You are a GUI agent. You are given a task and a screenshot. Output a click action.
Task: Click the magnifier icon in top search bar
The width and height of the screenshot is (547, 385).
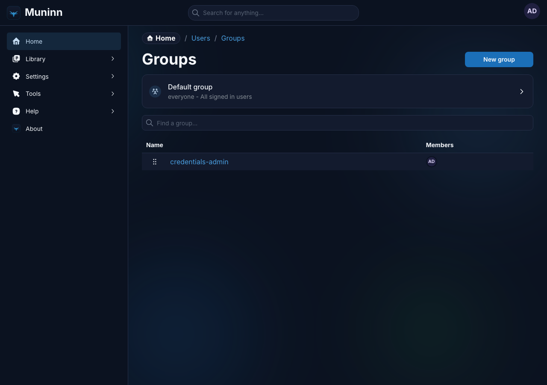tap(196, 13)
